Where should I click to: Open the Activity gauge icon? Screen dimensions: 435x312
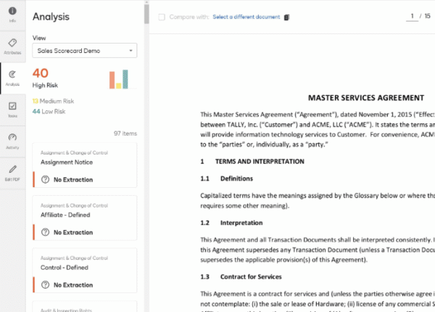[x=12, y=140]
